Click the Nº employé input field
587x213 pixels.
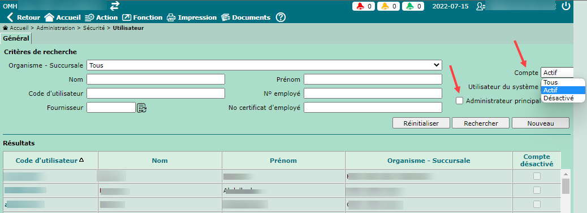click(373, 93)
